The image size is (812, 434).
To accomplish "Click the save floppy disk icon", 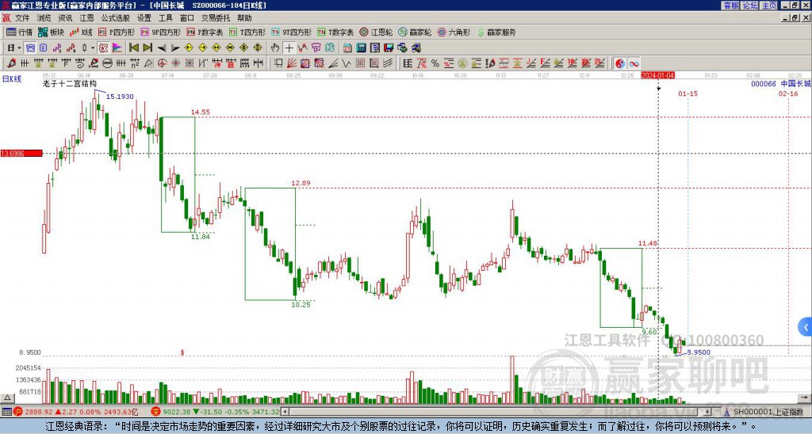I will 389,48.
